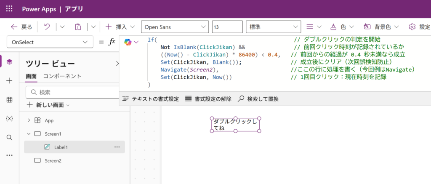Open Tree view layers icon in sidebar
This screenshot has width=431, height=184.
(x=9, y=61)
